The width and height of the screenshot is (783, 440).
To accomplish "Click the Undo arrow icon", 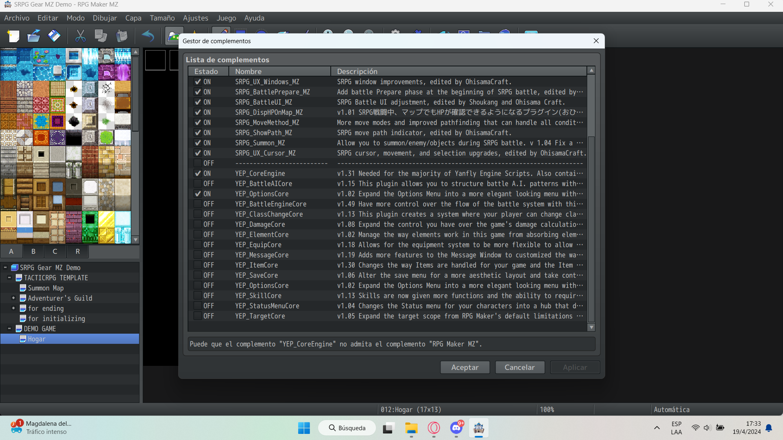I will [x=148, y=36].
